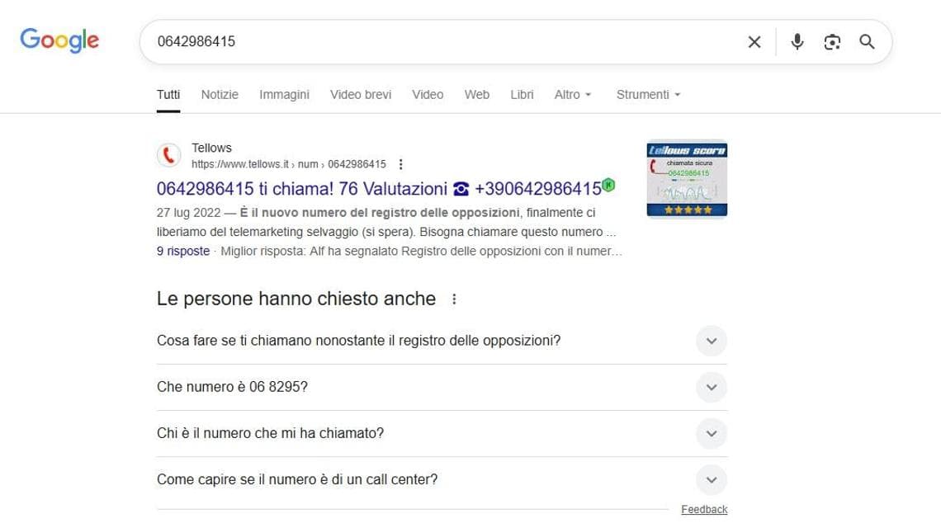This screenshot has height=528, width=941.
Task: Open the 9 risposte link
Action: point(182,251)
